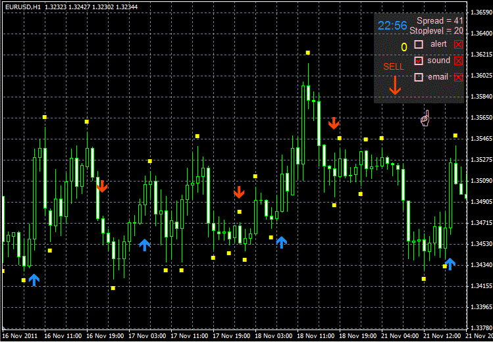Image resolution: width=493 pixels, height=342 pixels.
Task: Click the 1.34530 price label
Action: point(480,244)
